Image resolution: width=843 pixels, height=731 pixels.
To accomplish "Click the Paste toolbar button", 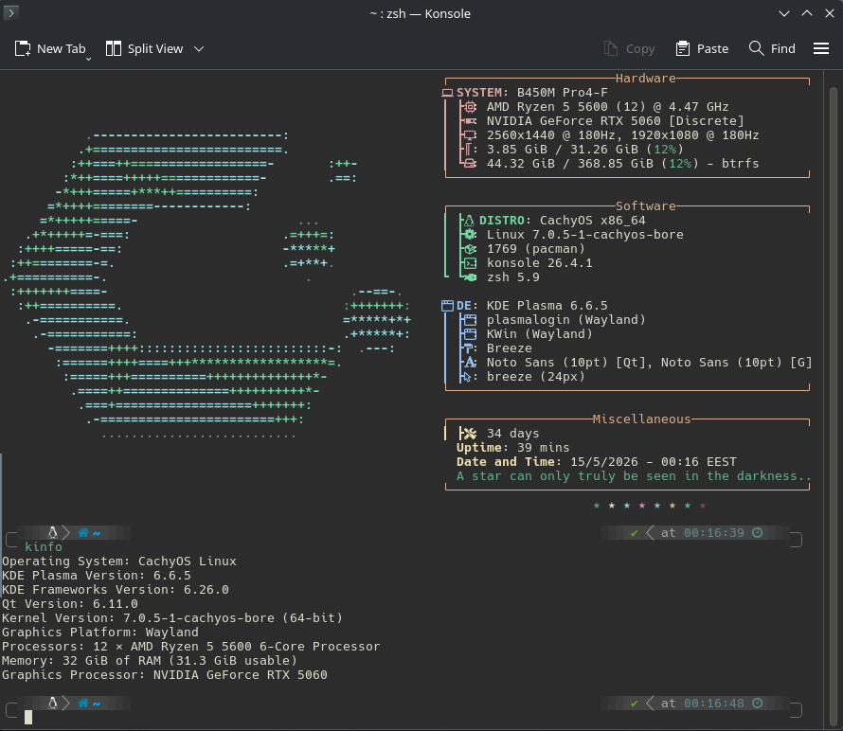I will (702, 49).
